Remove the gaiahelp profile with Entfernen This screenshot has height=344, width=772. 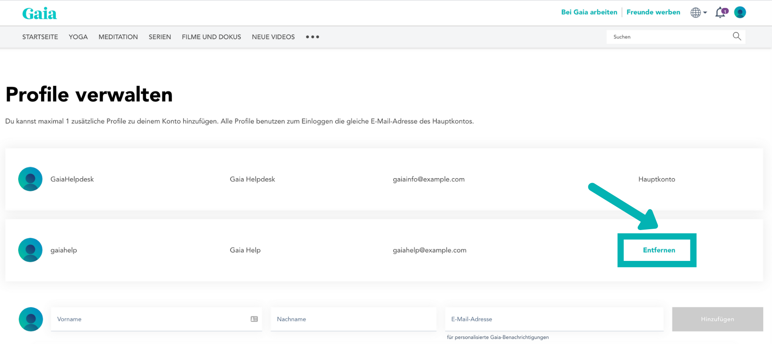pos(659,250)
